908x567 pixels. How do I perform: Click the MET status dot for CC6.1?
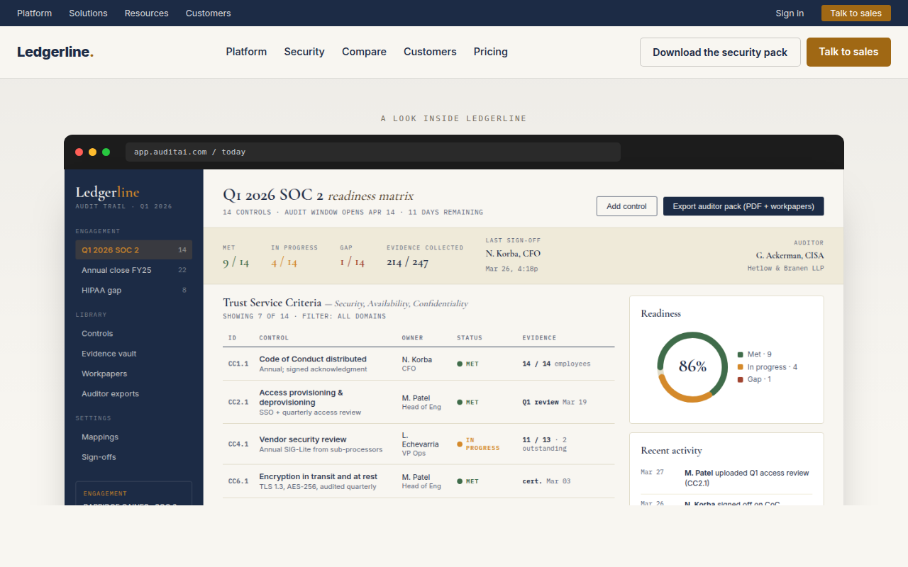[x=460, y=481]
